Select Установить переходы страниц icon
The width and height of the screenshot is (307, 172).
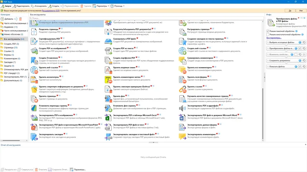34,108
